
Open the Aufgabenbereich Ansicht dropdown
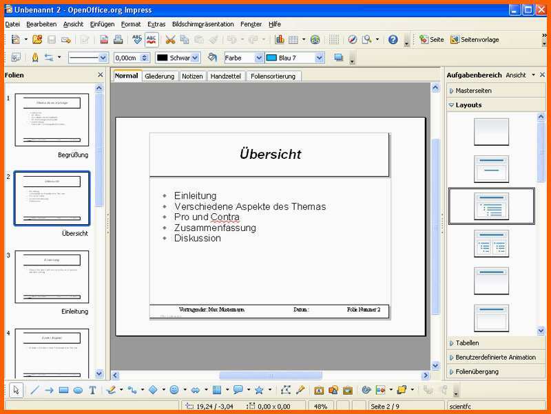coord(520,75)
